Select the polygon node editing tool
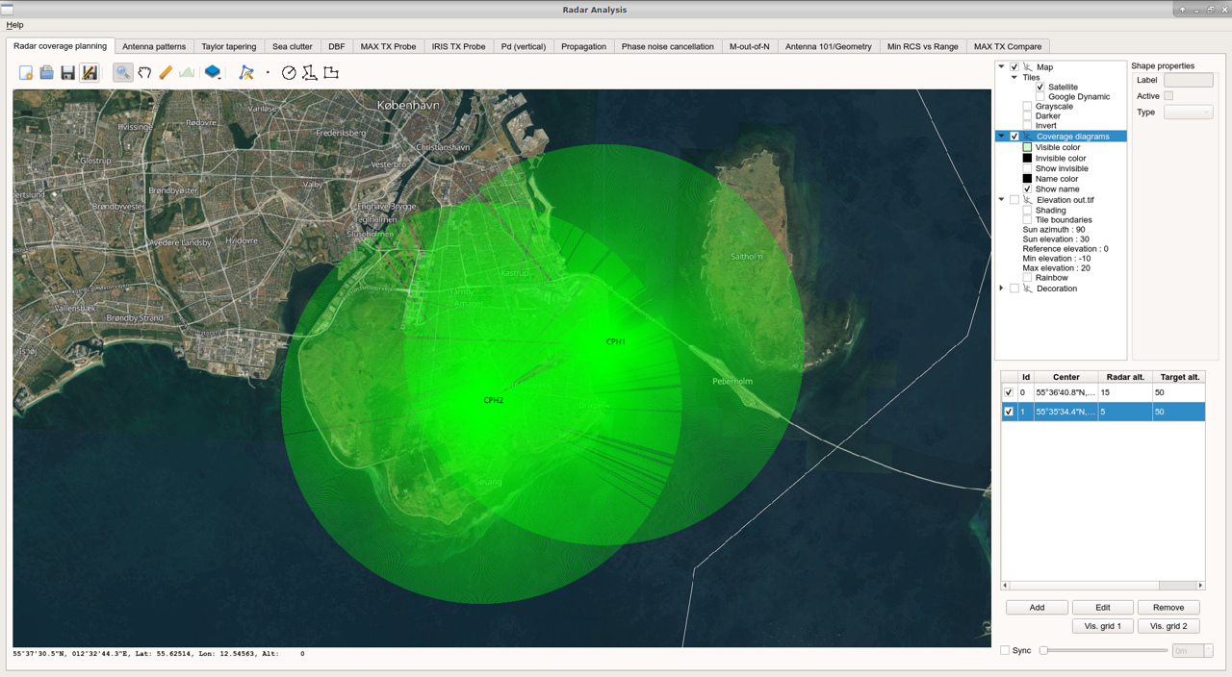This screenshot has height=677, width=1232. [x=246, y=71]
